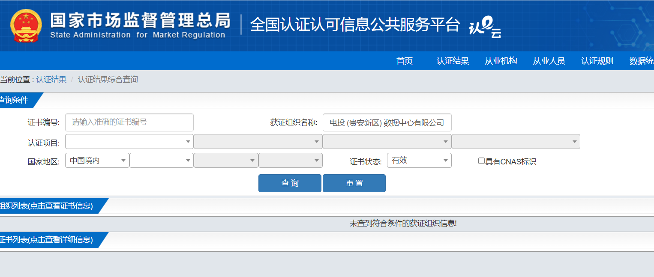Click the 查询条件 section header
654x277 pixels.
(x=17, y=100)
